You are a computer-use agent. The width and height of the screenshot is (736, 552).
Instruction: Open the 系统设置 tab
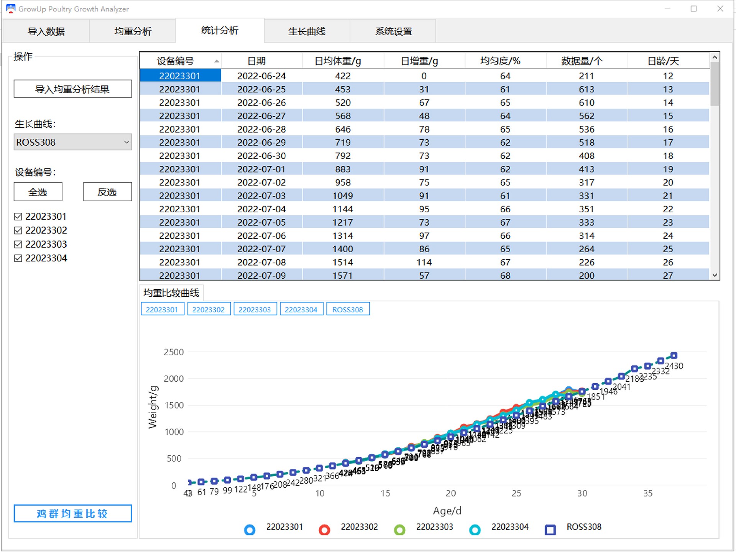pyautogui.click(x=393, y=31)
